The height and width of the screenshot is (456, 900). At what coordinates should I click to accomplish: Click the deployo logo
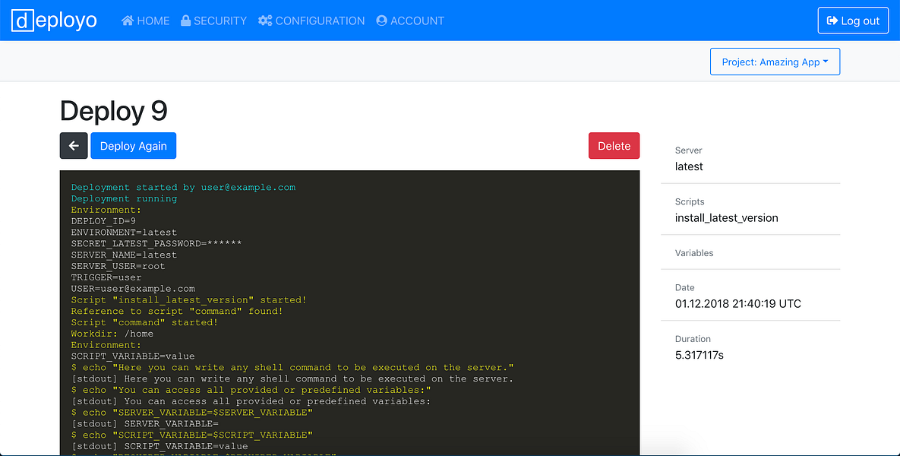coord(54,20)
